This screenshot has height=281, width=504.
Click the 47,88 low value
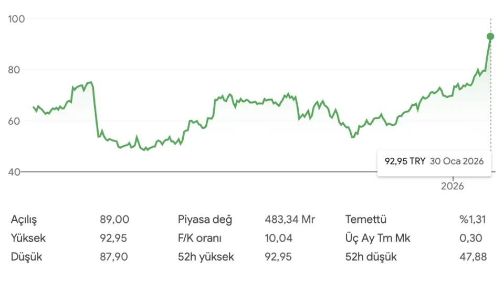472,257
